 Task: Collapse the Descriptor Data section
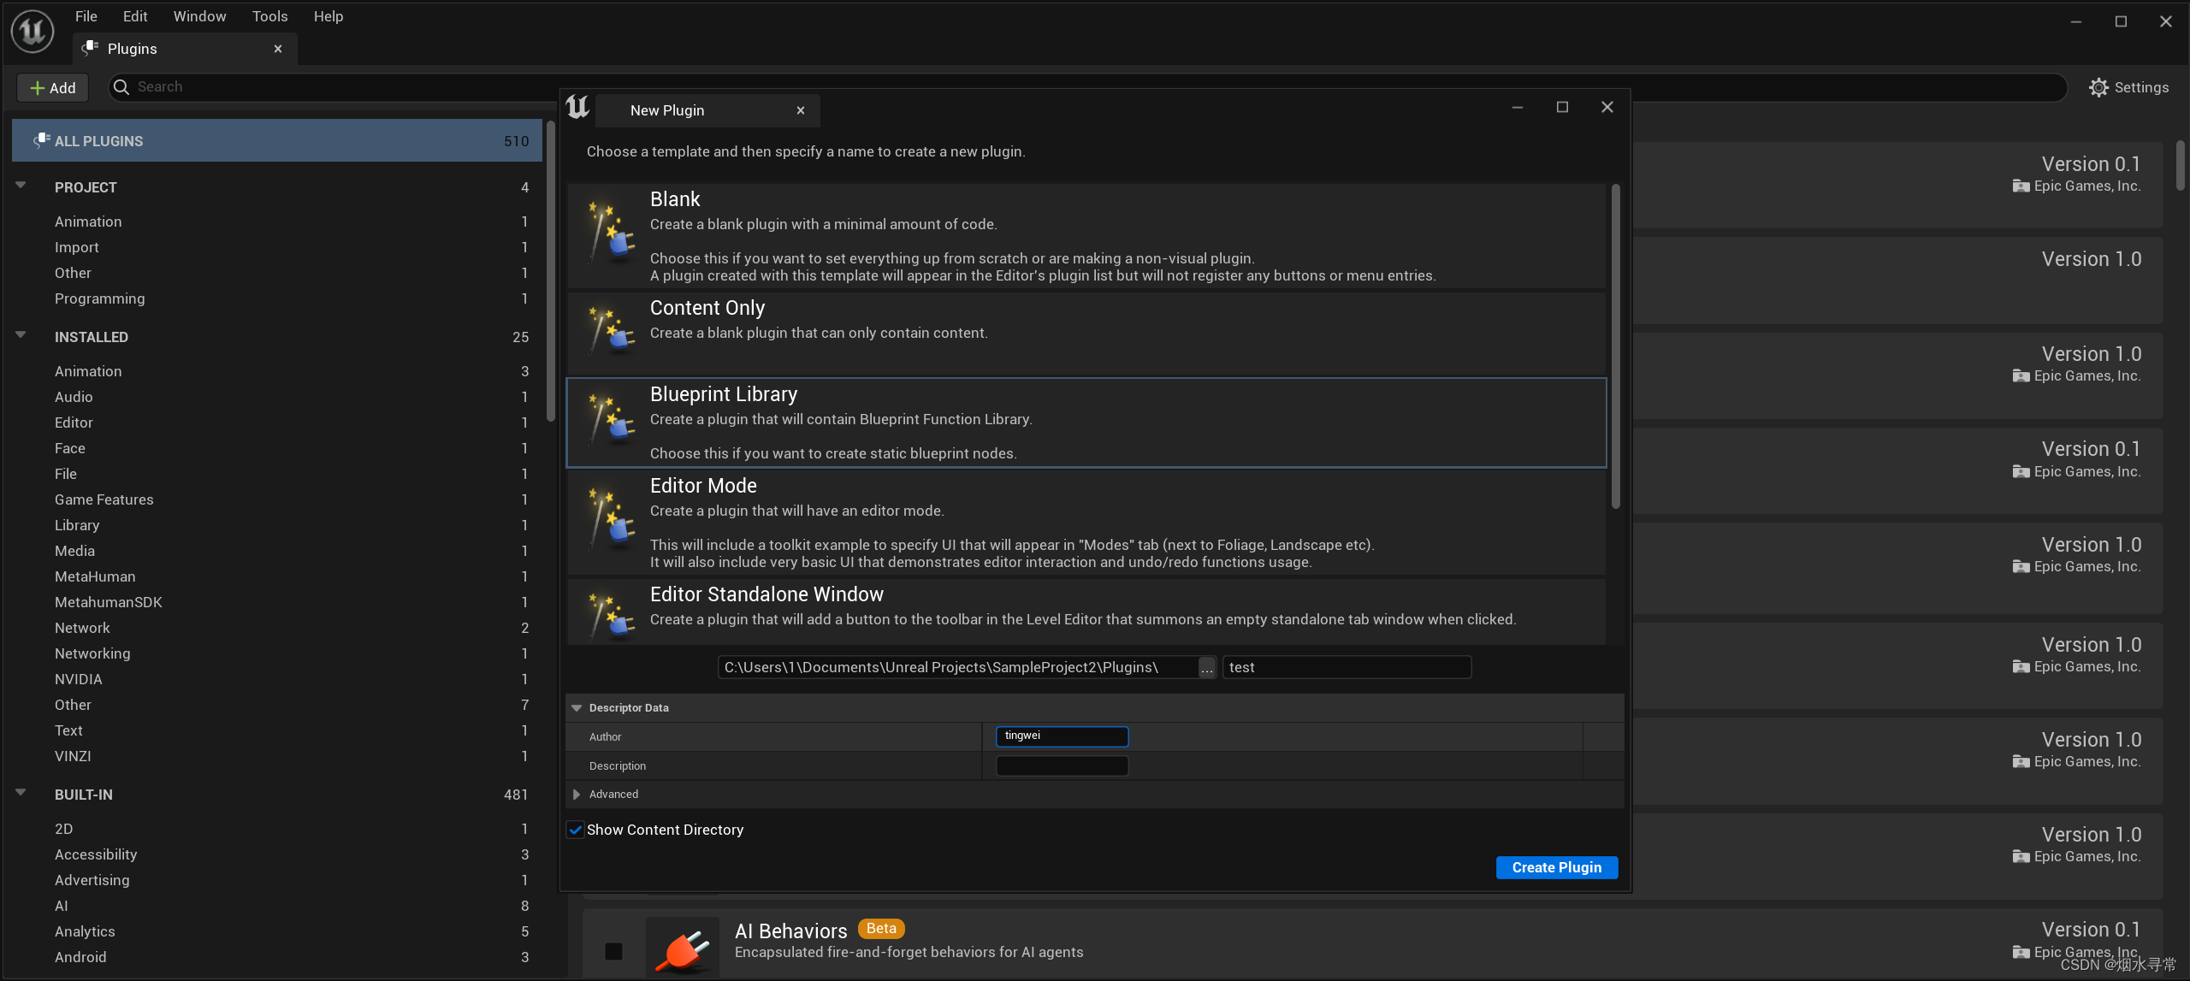[577, 708]
